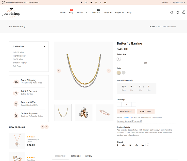
Task: Open the Collection menu item
Action: click(x=95, y=12)
